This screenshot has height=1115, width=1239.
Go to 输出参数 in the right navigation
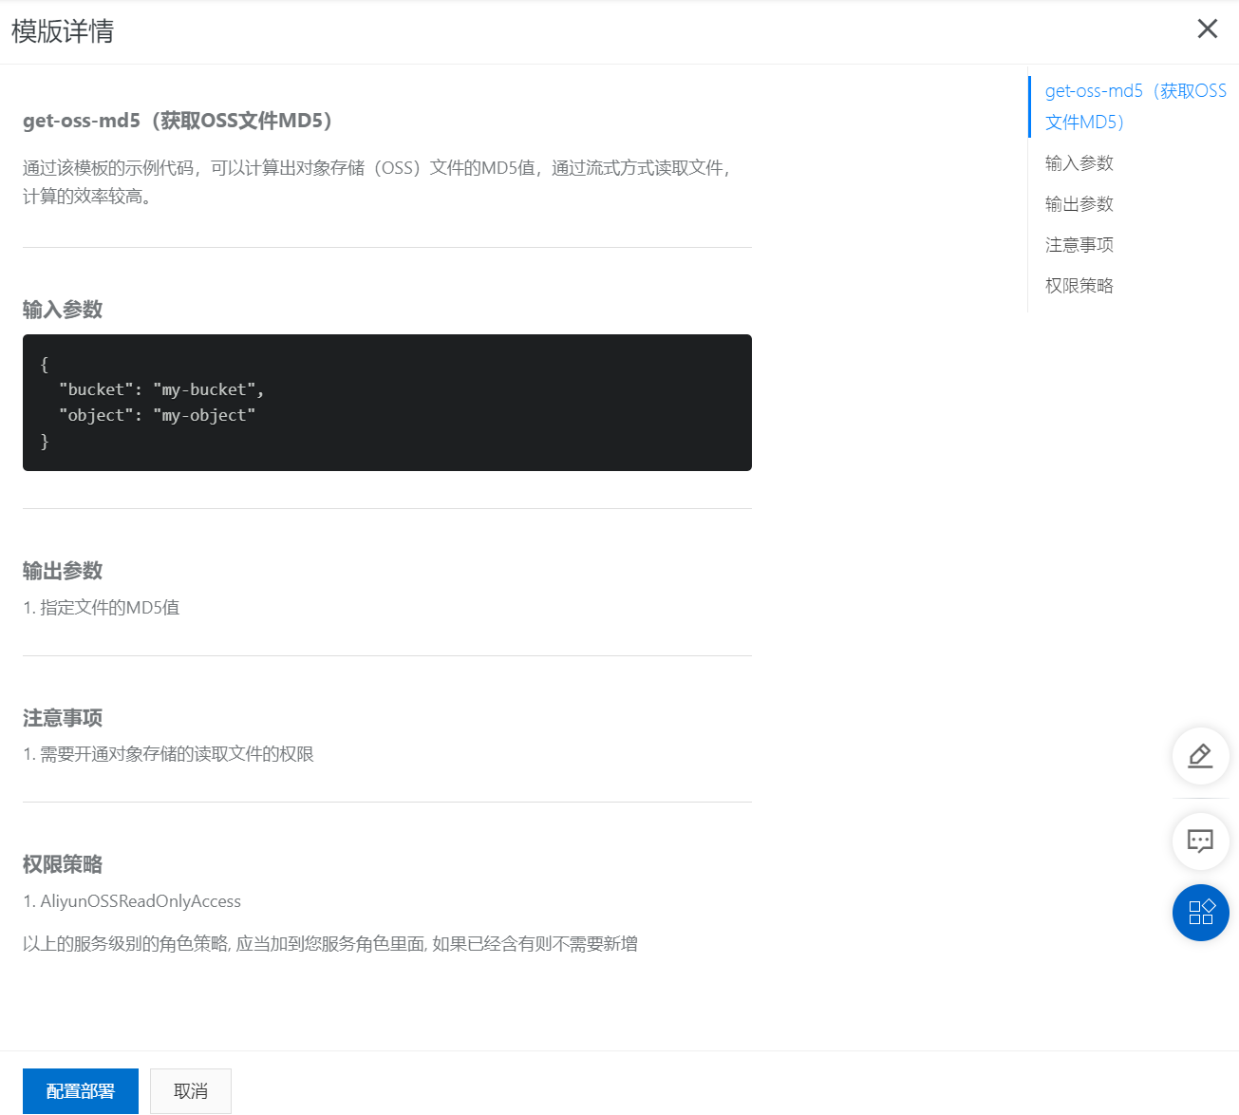(x=1079, y=204)
